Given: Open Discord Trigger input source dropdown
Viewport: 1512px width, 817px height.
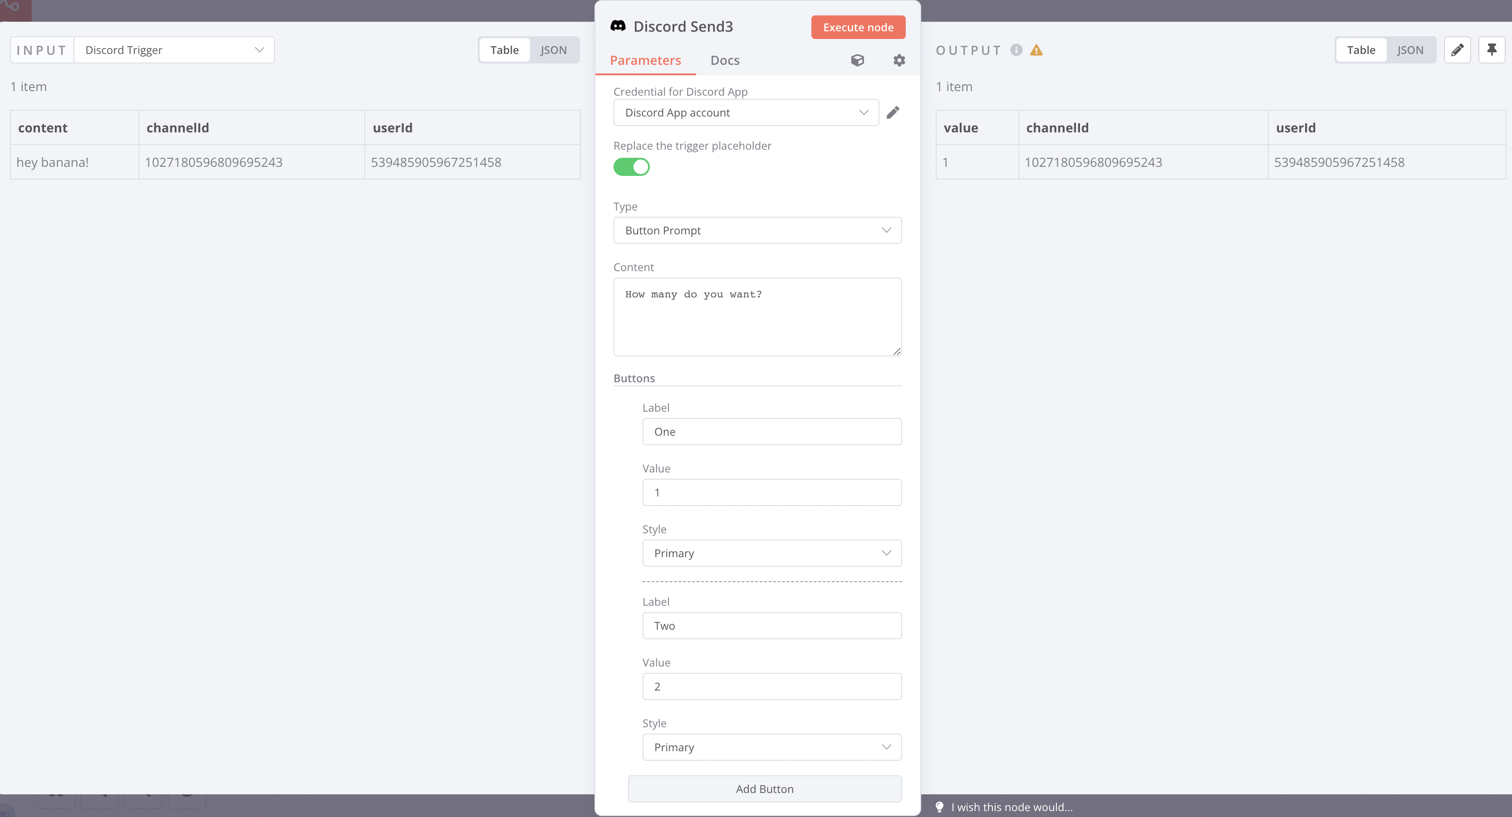Looking at the screenshot, I should tap(174, 50).
